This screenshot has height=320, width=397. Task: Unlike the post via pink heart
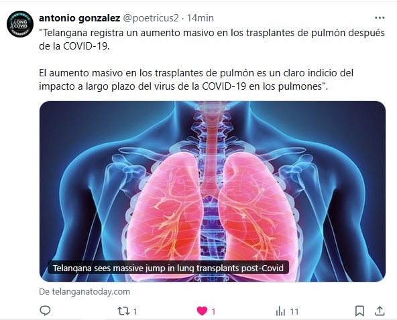(202, 311)
